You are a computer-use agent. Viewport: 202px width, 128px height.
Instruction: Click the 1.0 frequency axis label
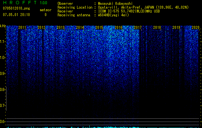3,58
